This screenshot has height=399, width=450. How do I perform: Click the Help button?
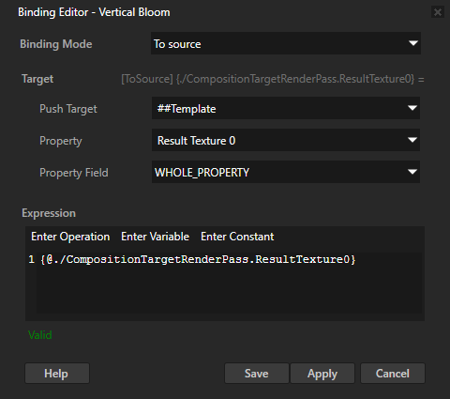point(57,374)
